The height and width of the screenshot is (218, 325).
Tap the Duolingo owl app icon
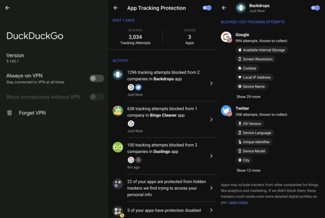coord(118,147)
